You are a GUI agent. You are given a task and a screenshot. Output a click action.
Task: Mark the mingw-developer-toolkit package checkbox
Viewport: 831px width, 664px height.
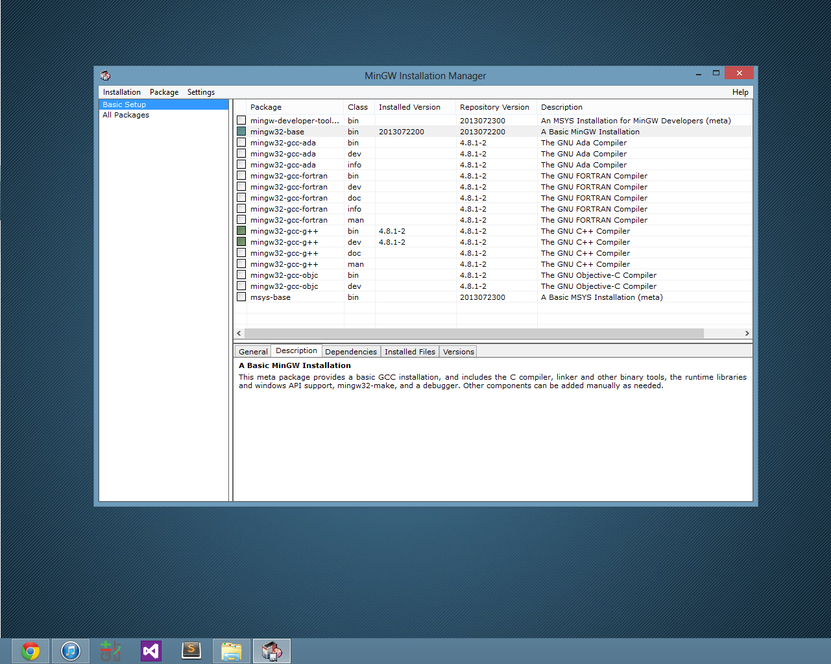point(241,120)
